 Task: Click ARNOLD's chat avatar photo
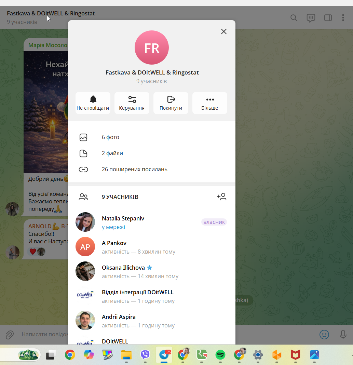click(x=13, y=252)
